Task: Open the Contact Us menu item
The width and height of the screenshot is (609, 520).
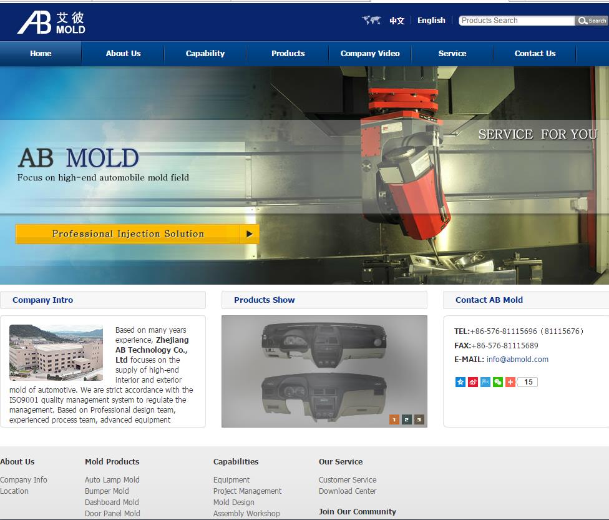Action: 535,54
